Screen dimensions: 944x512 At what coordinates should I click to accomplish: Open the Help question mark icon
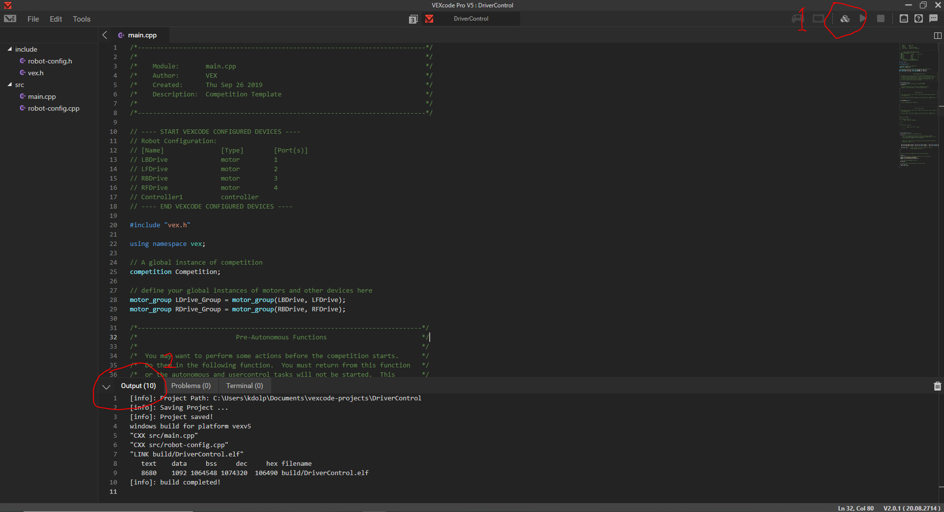918,19
